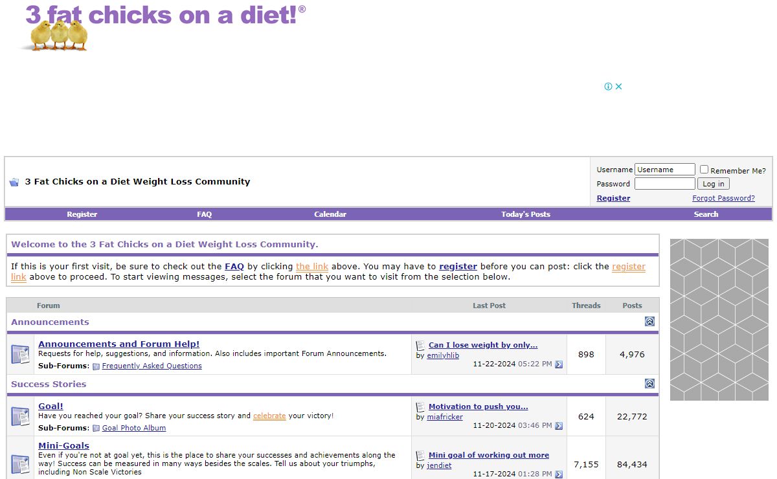Open Search in the navigation bar

click(706, 214)
